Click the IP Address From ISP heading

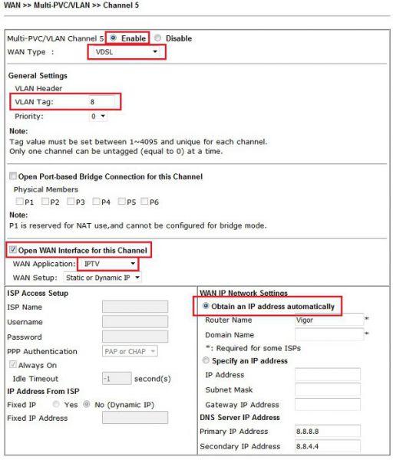click(43, 391)
